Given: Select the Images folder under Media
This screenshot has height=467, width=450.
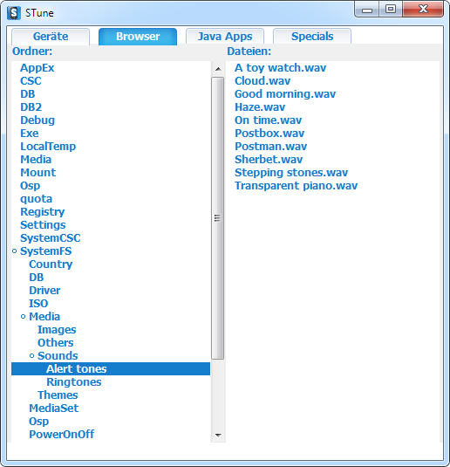Looking at the screenshot, I should point(57,330).
